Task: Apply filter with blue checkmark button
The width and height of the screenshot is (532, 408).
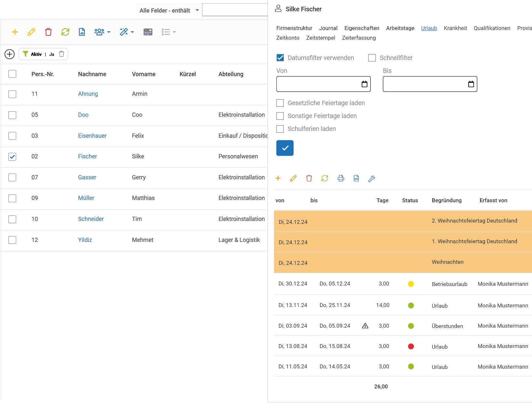Action: point(285,148)
